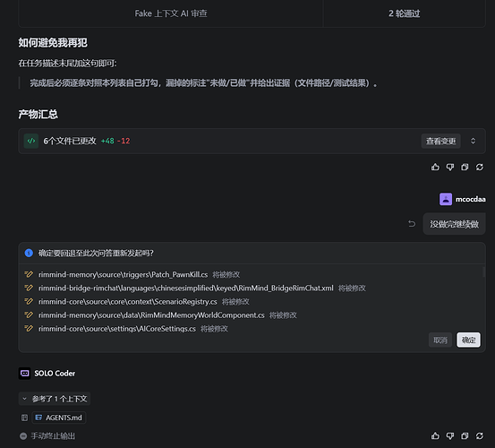
Task: Open the AGENTS.md context file
Action: click(x=59, y=418)
